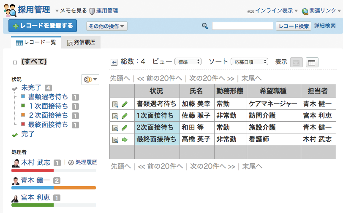The image size is (343, 213).
Task: Select processor 青木 健一 in the sidebar
Action: click(35, 180)
